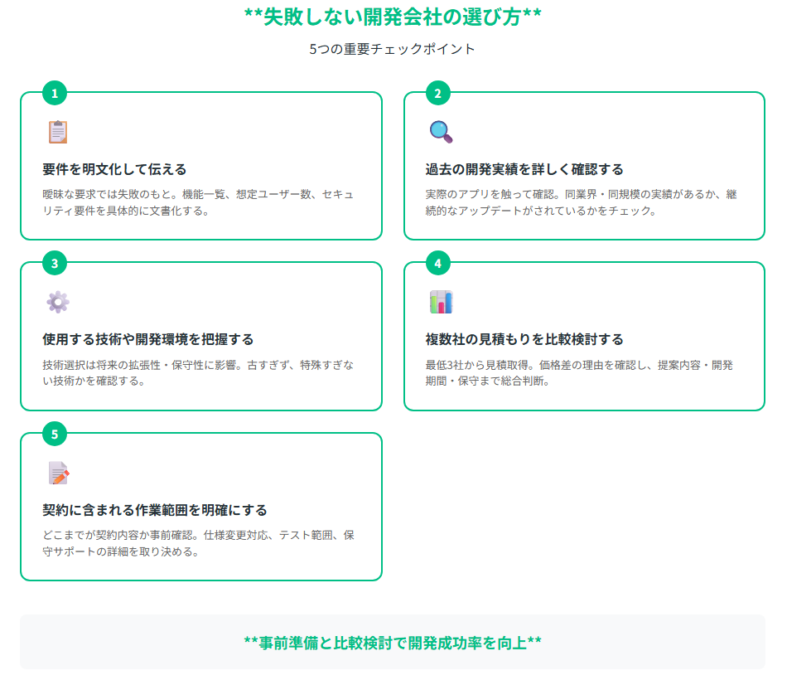Click the main title 失敗しない開発会社の選び方

[393, 17]
